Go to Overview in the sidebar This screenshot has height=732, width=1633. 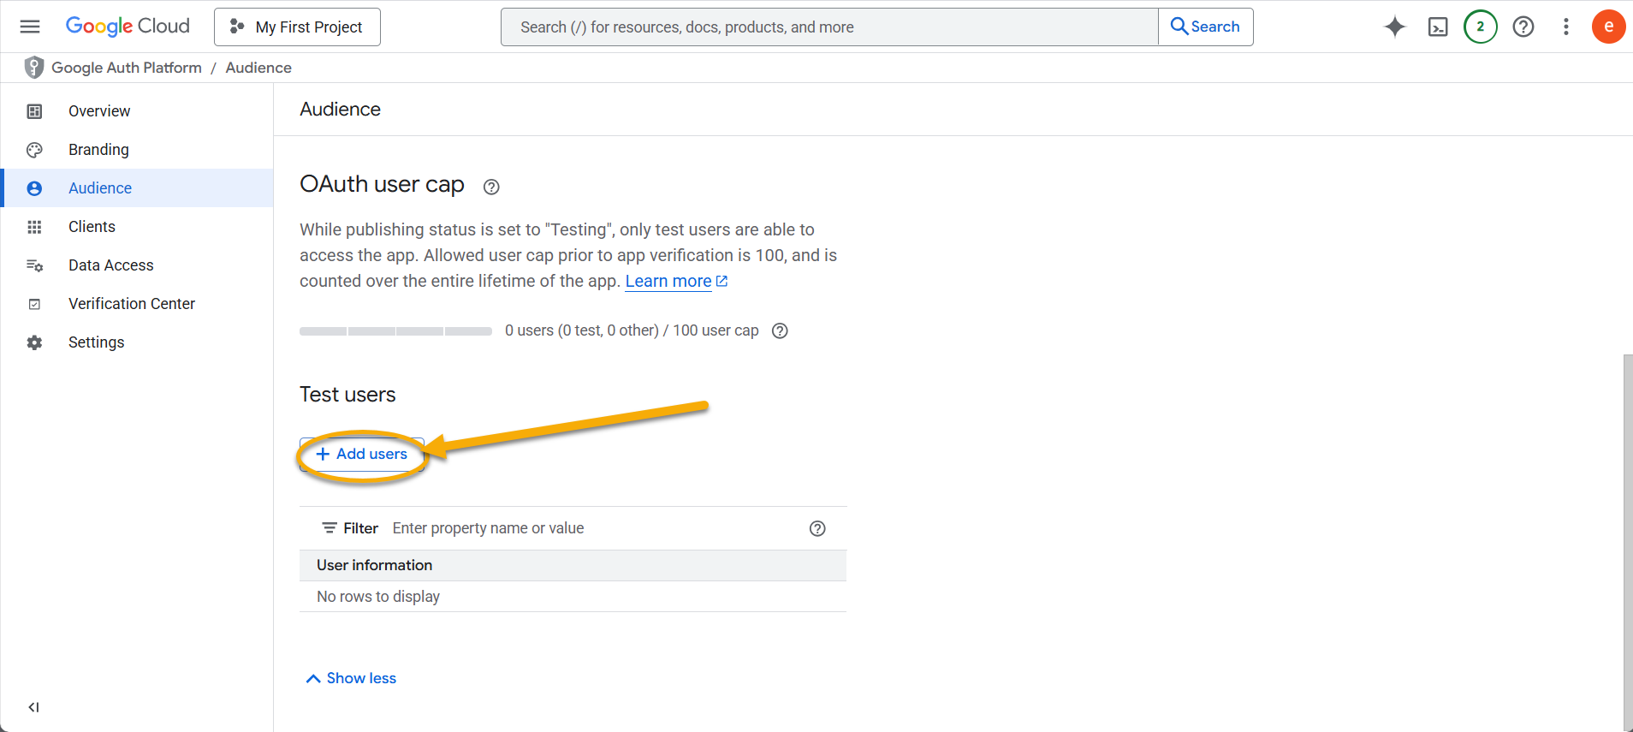137,111
